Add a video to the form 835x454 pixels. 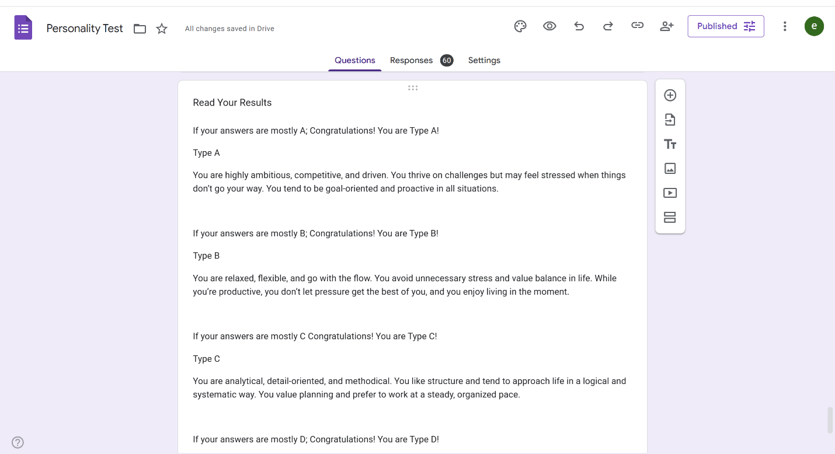coord(670,193)
